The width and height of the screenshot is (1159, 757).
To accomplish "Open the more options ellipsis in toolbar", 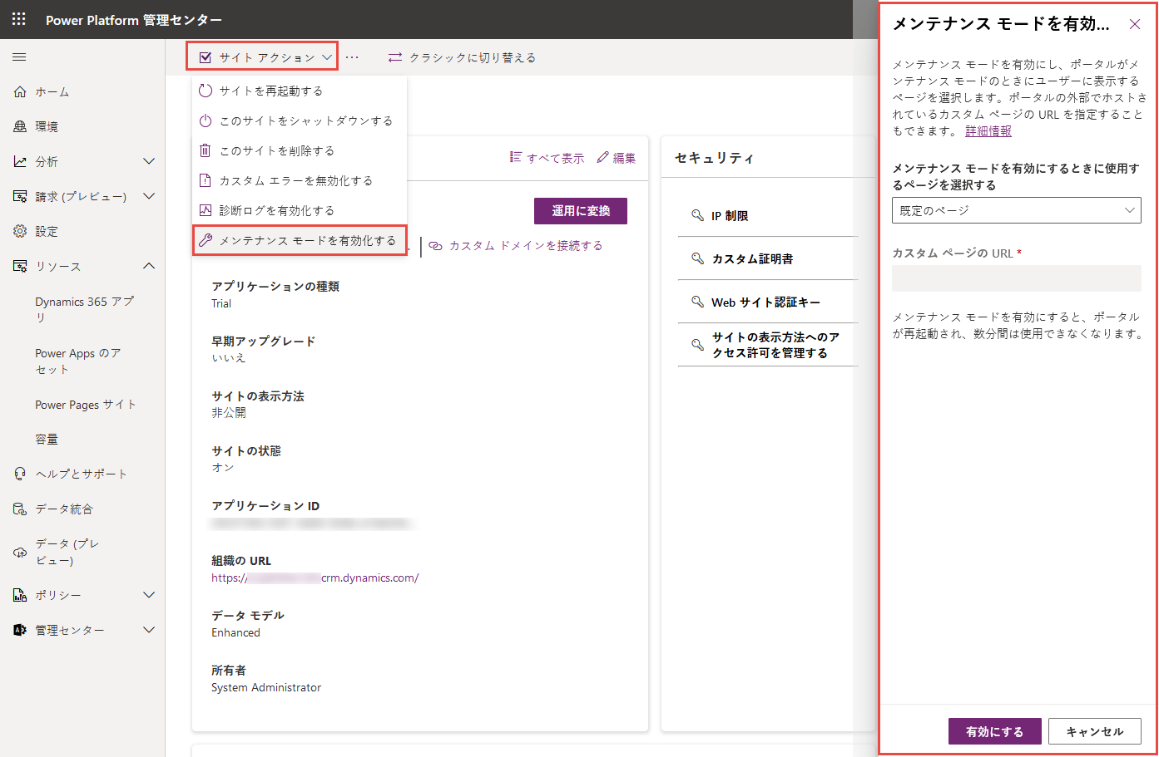I will [x=352, y=57].
